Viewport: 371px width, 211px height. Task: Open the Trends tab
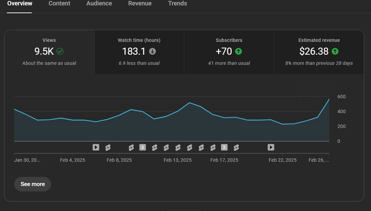tap(178, 3)
